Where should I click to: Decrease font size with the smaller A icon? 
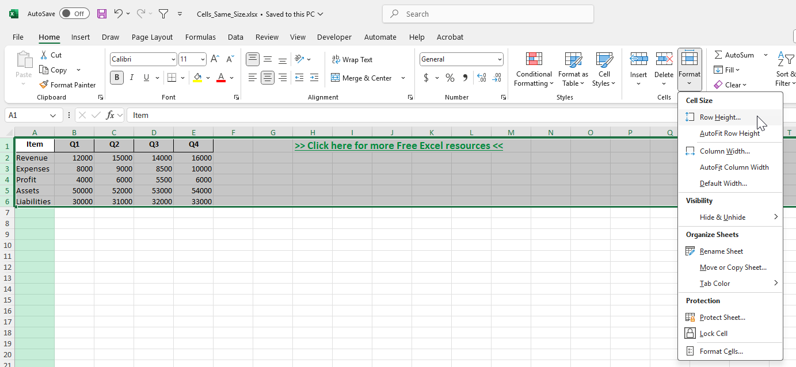click(x=230, y=59)
